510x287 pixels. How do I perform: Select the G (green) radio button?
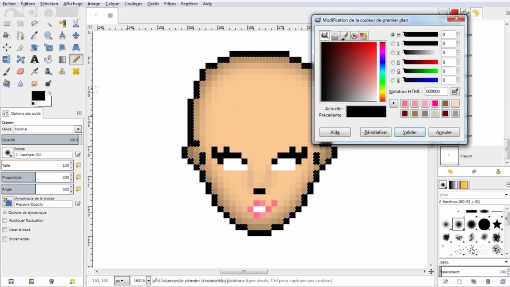point(393,71)
